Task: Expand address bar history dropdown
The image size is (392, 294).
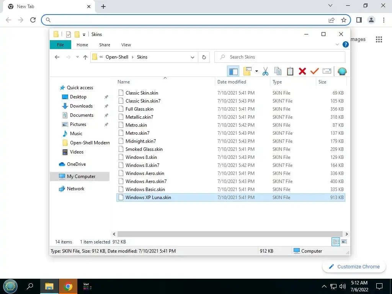Action: [x=193, y=57]
